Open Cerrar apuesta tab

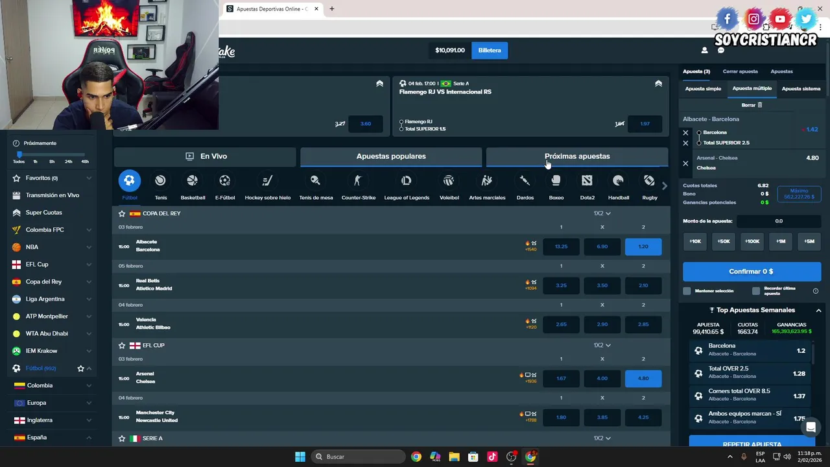pyautogui.click(x=740, y=71)
